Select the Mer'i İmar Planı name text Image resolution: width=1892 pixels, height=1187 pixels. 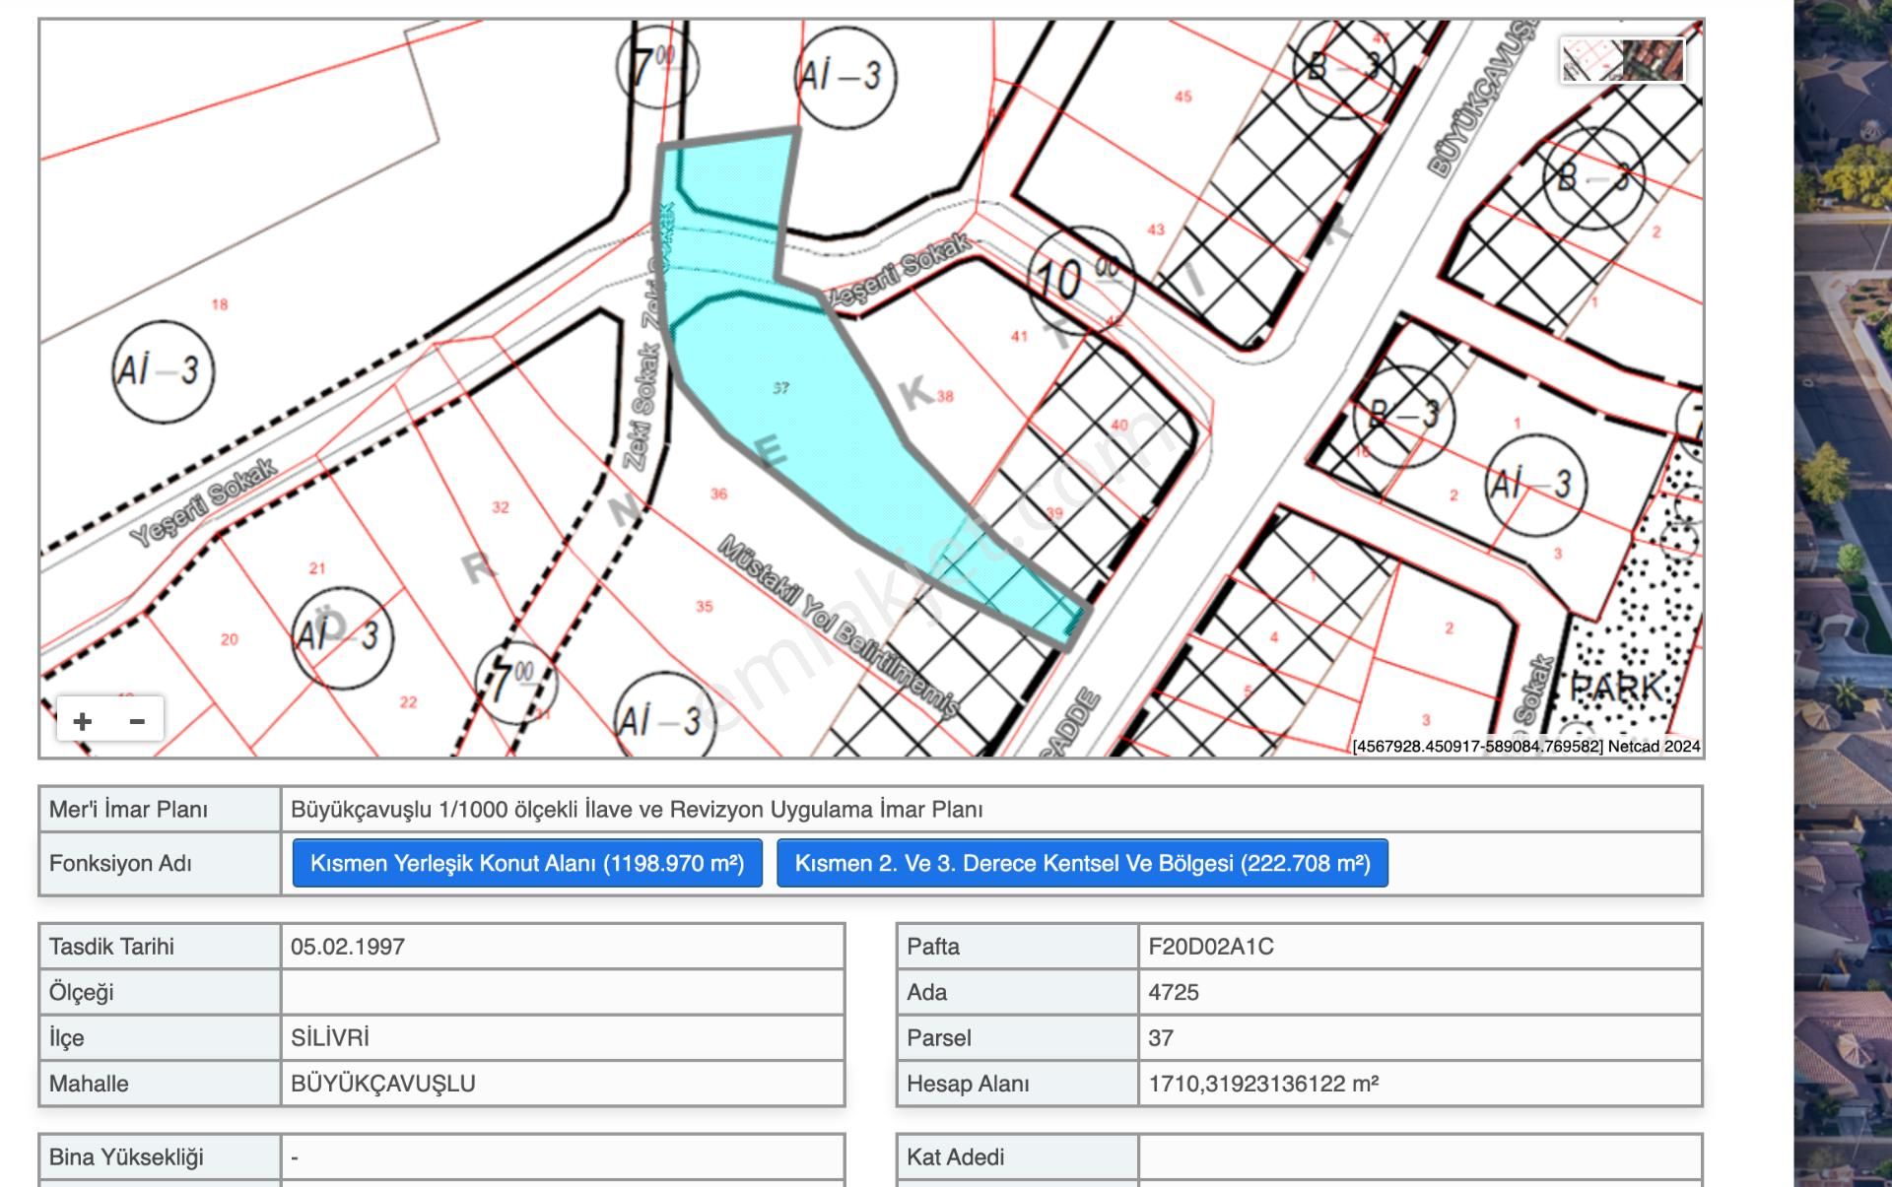[x=637, y=810]
